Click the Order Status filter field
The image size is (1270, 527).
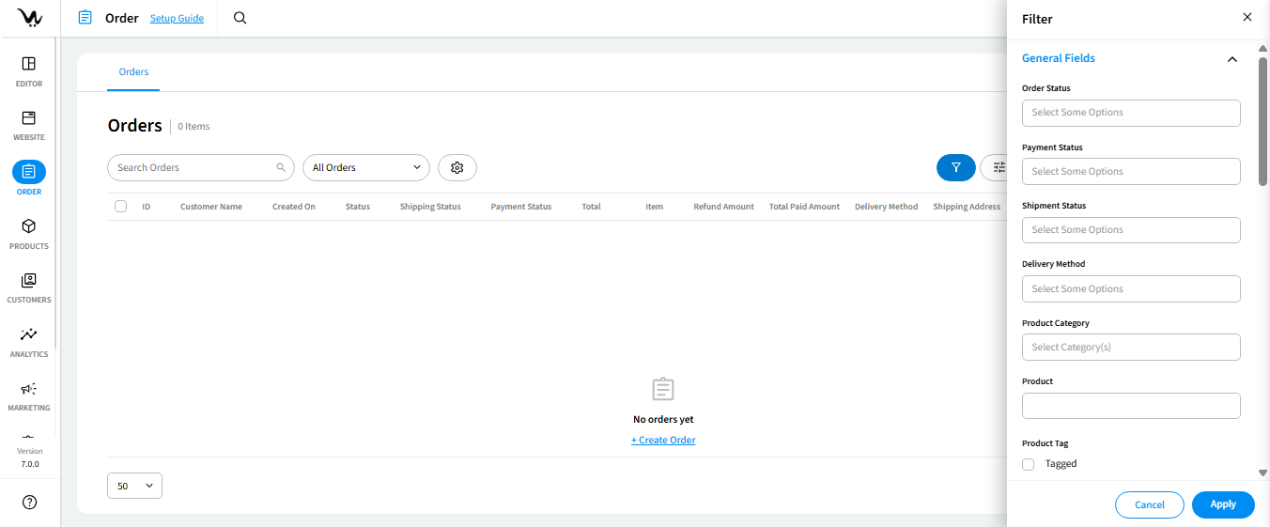(x=1130, y=113)
